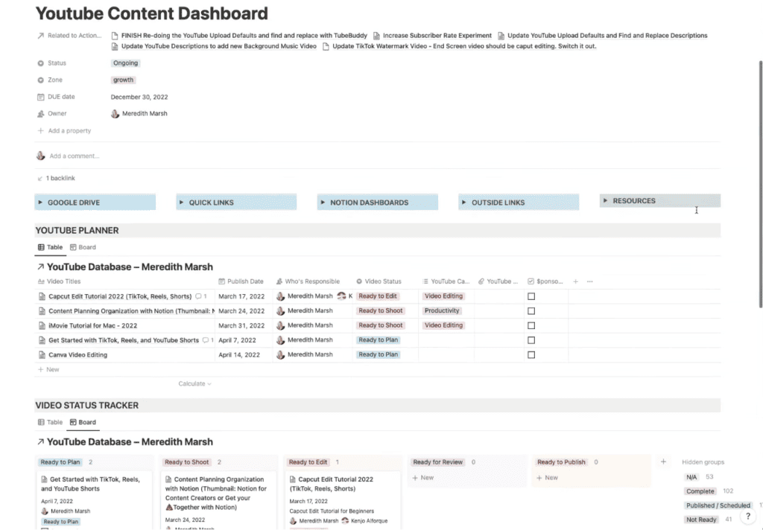
Task: Click the Who's Responsible column header
Action: tap(308, 281)
